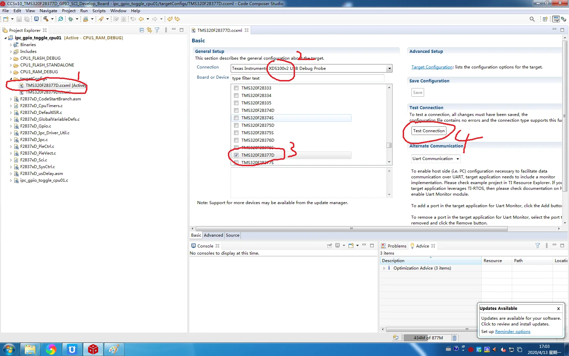Open the Project Explorer filter icon

click(157, 30)
